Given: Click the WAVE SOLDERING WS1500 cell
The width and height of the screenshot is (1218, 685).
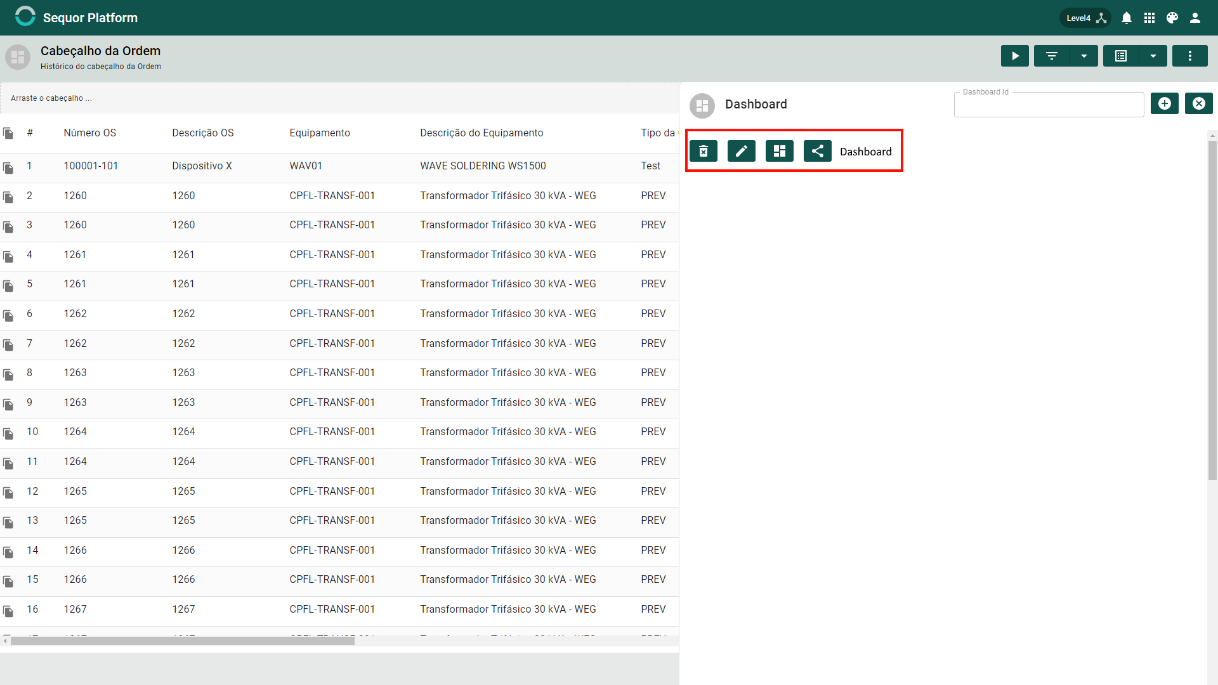Looking at the screenshot, I should coord(483,166).
